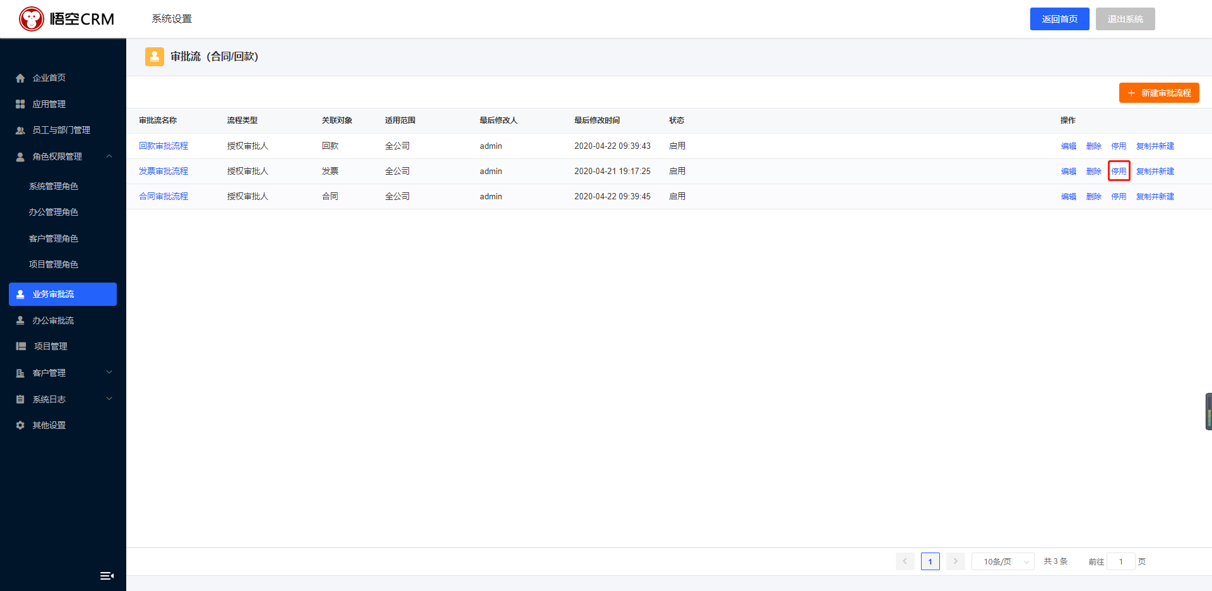Go to the next page arrow
Screen dimensions: 1212x591
956,561
